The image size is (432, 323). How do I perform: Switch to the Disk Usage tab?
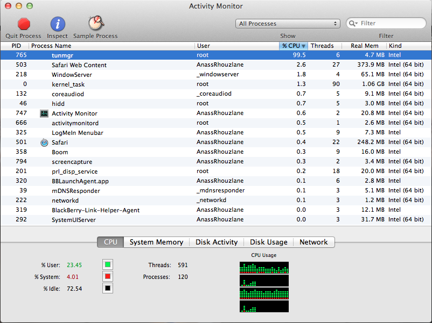point(269,242)
